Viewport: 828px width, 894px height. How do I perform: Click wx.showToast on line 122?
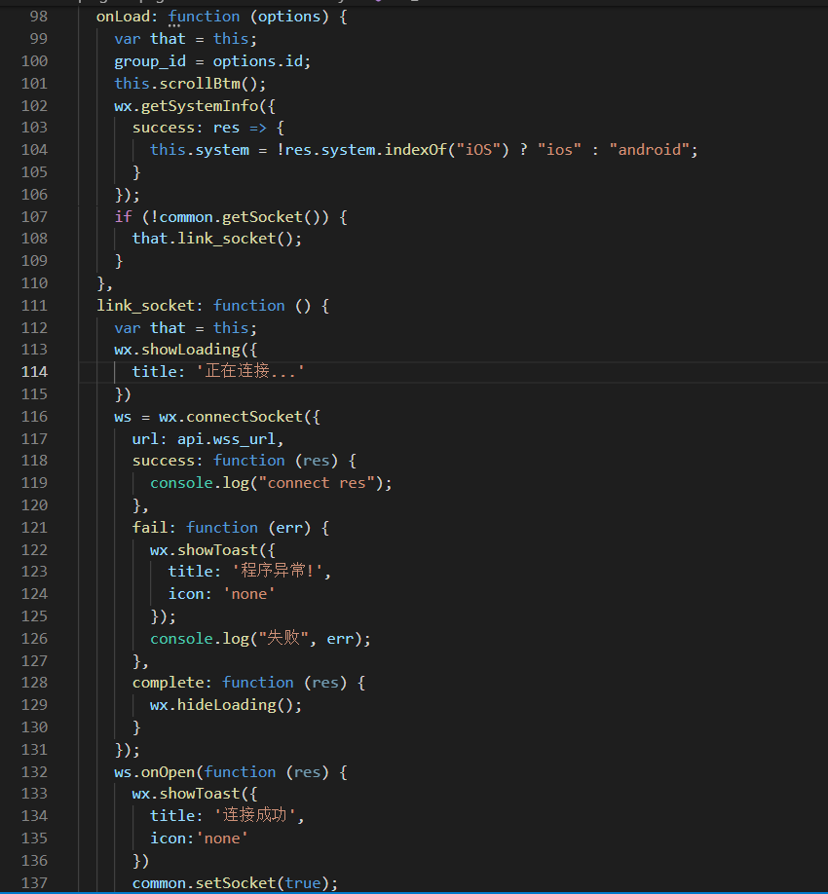[204, 550]
